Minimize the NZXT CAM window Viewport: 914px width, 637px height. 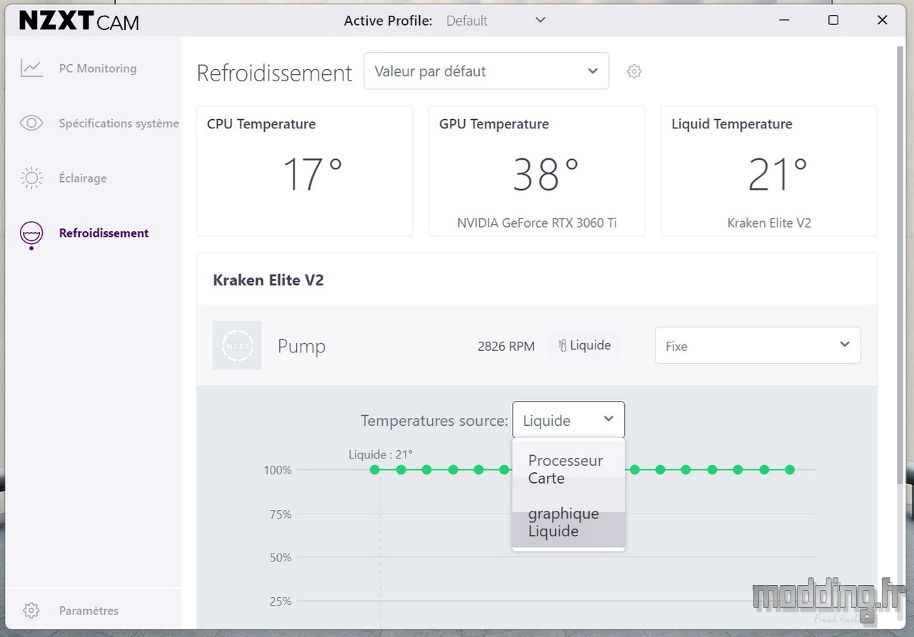click(784, 21)
